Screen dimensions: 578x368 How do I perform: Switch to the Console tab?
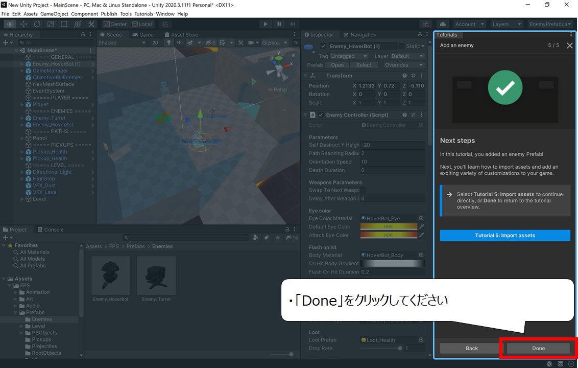coord(51,229)
